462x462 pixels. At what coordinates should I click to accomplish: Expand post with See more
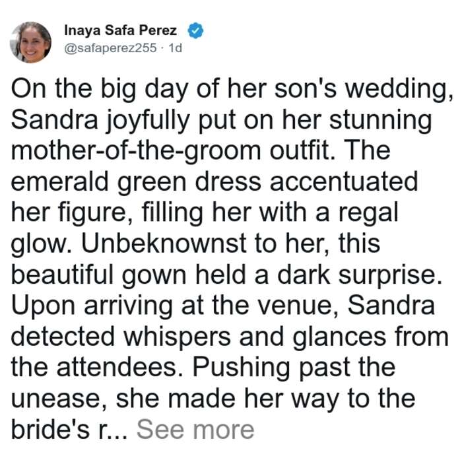(x=195, y=430)
